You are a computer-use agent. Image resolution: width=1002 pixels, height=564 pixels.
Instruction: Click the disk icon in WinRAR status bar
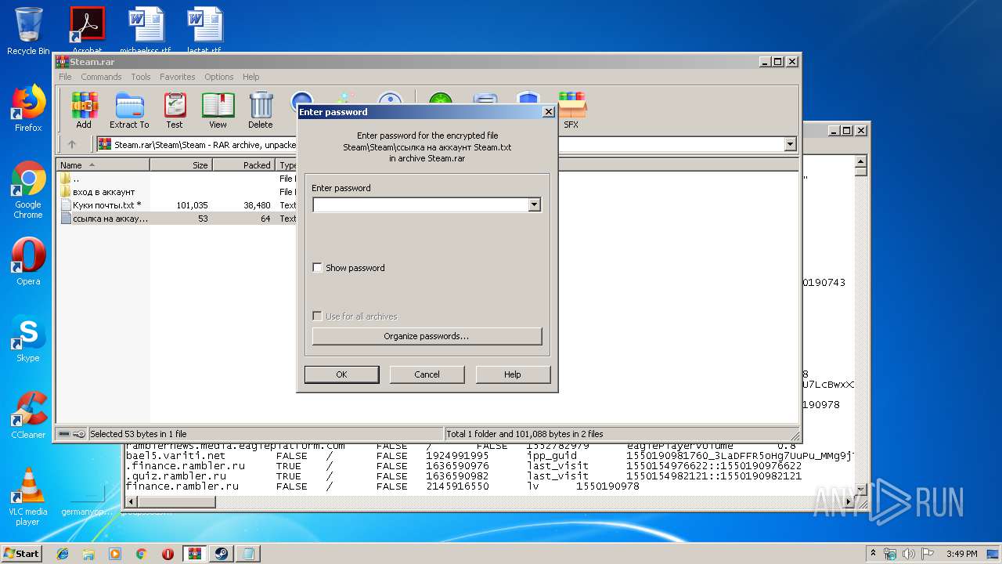[x=64, y=434]
